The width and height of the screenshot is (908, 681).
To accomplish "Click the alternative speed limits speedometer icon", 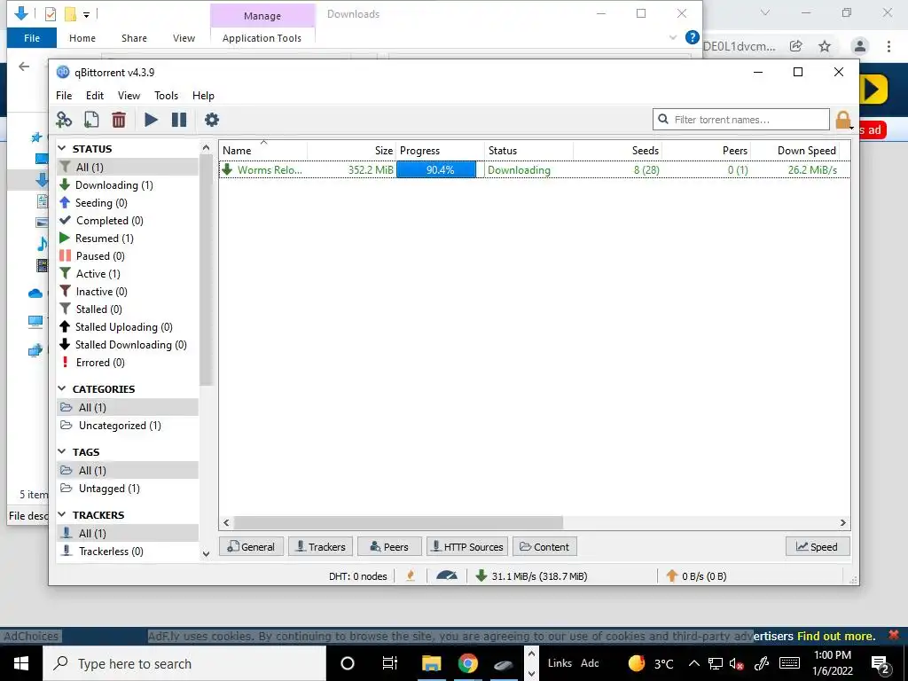I will [447, 576].
